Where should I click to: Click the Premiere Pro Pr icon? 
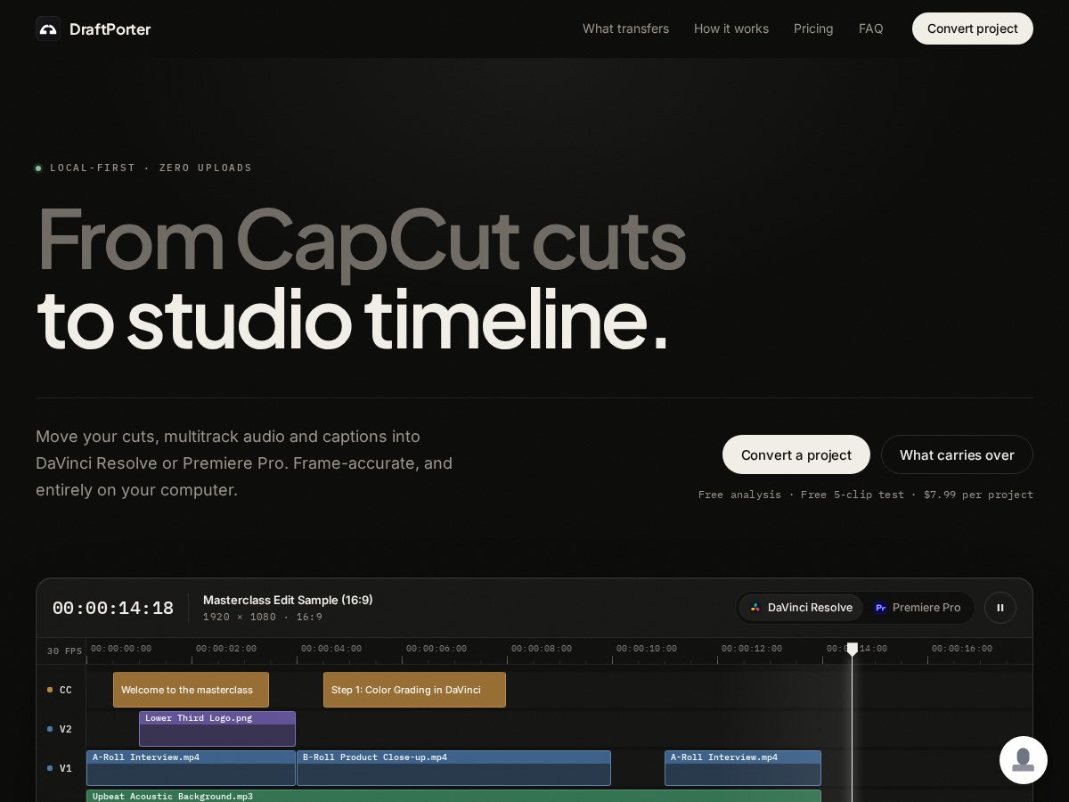[x=880, y=608]
